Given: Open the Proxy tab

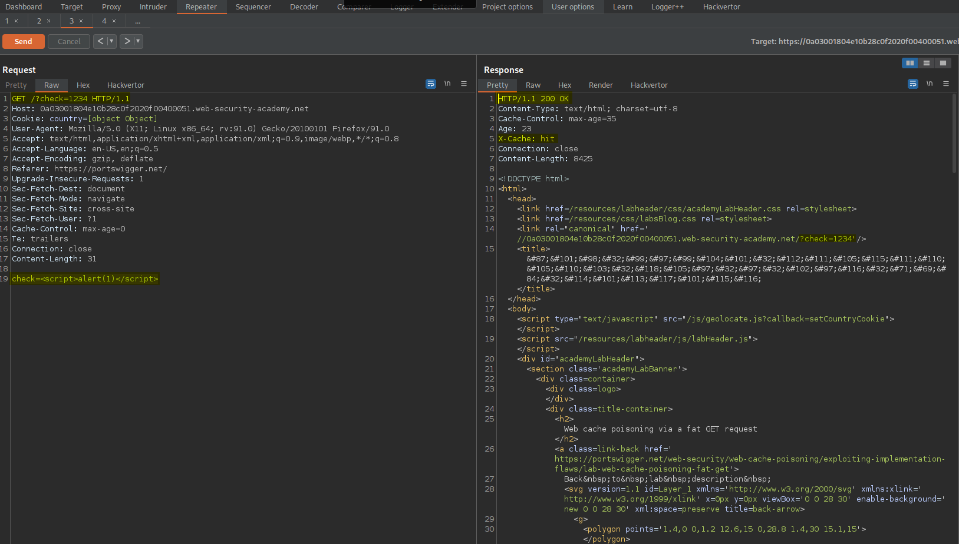Looking at the screenshot, I should (x=111, y=7).
